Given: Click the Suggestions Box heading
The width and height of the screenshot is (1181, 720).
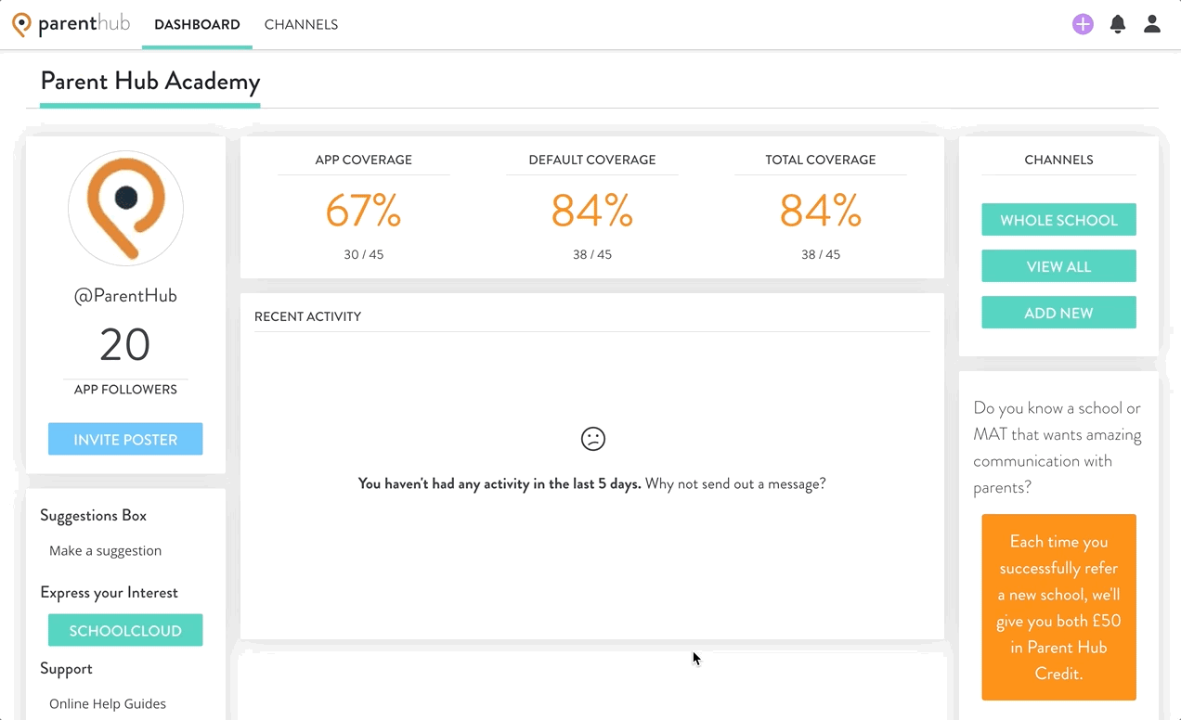Looking at the screenshot, I should point(94,515).
